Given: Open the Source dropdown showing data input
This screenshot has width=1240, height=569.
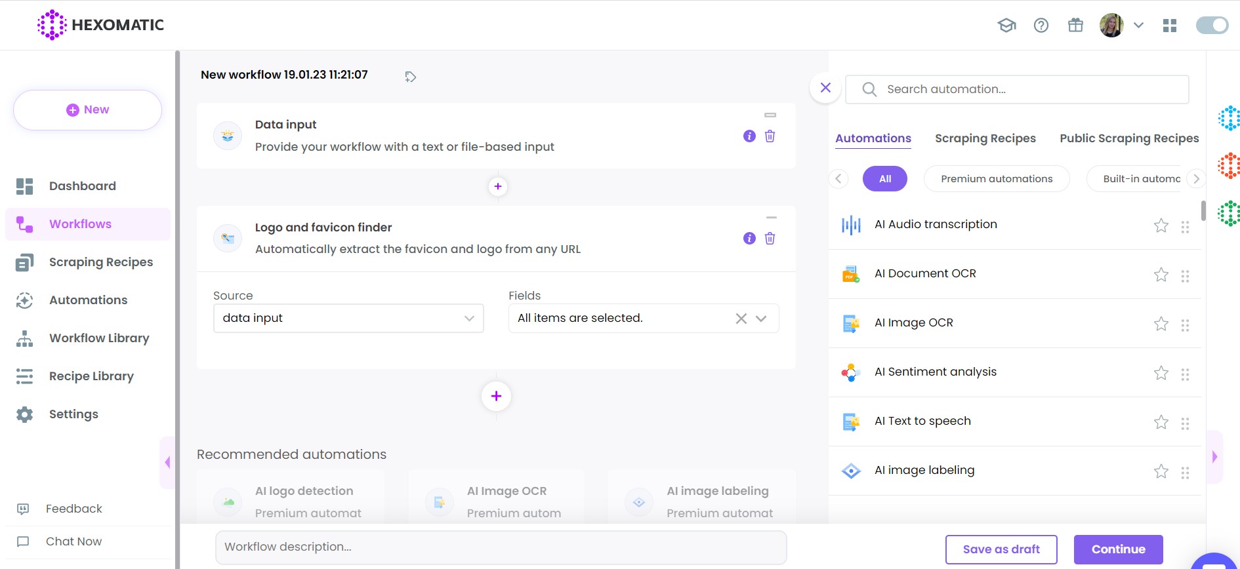Looking at the screenshot, I should [348, 318].
